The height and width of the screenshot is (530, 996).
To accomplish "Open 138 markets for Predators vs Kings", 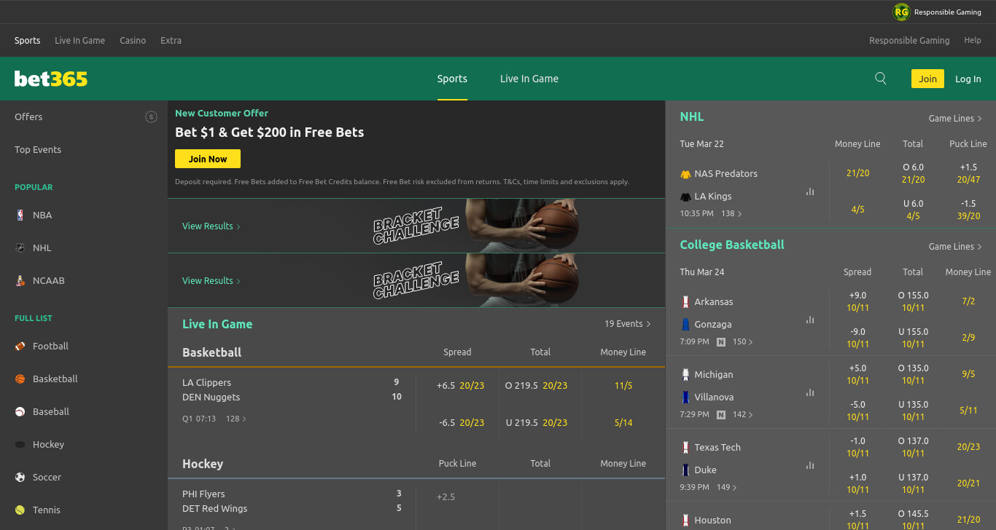I will (731, 214).
